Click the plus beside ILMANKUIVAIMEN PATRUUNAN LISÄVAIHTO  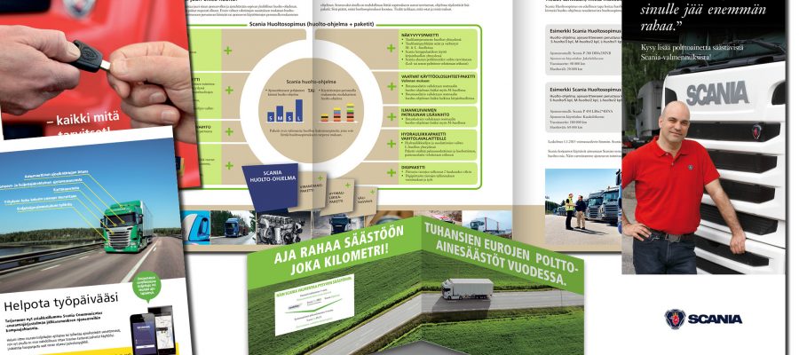(391, 116)
